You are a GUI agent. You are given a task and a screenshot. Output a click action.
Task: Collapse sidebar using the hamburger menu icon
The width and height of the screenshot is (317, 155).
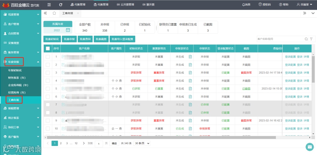point(49,4)
